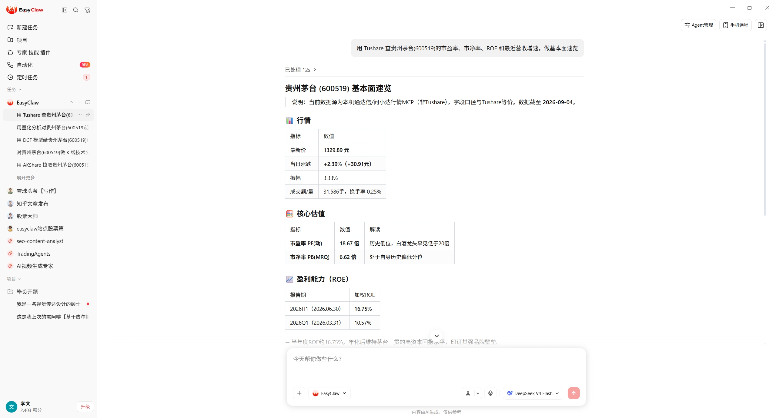The height and width of the screenshot is (418, 776).
Task: Click the 16.75% ROE cell
Action: (x=364, y=309)
